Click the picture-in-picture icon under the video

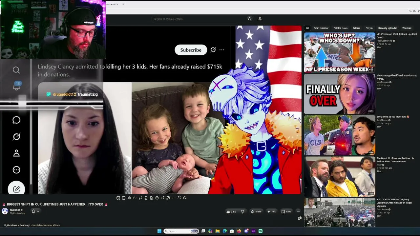coord(174,198)
